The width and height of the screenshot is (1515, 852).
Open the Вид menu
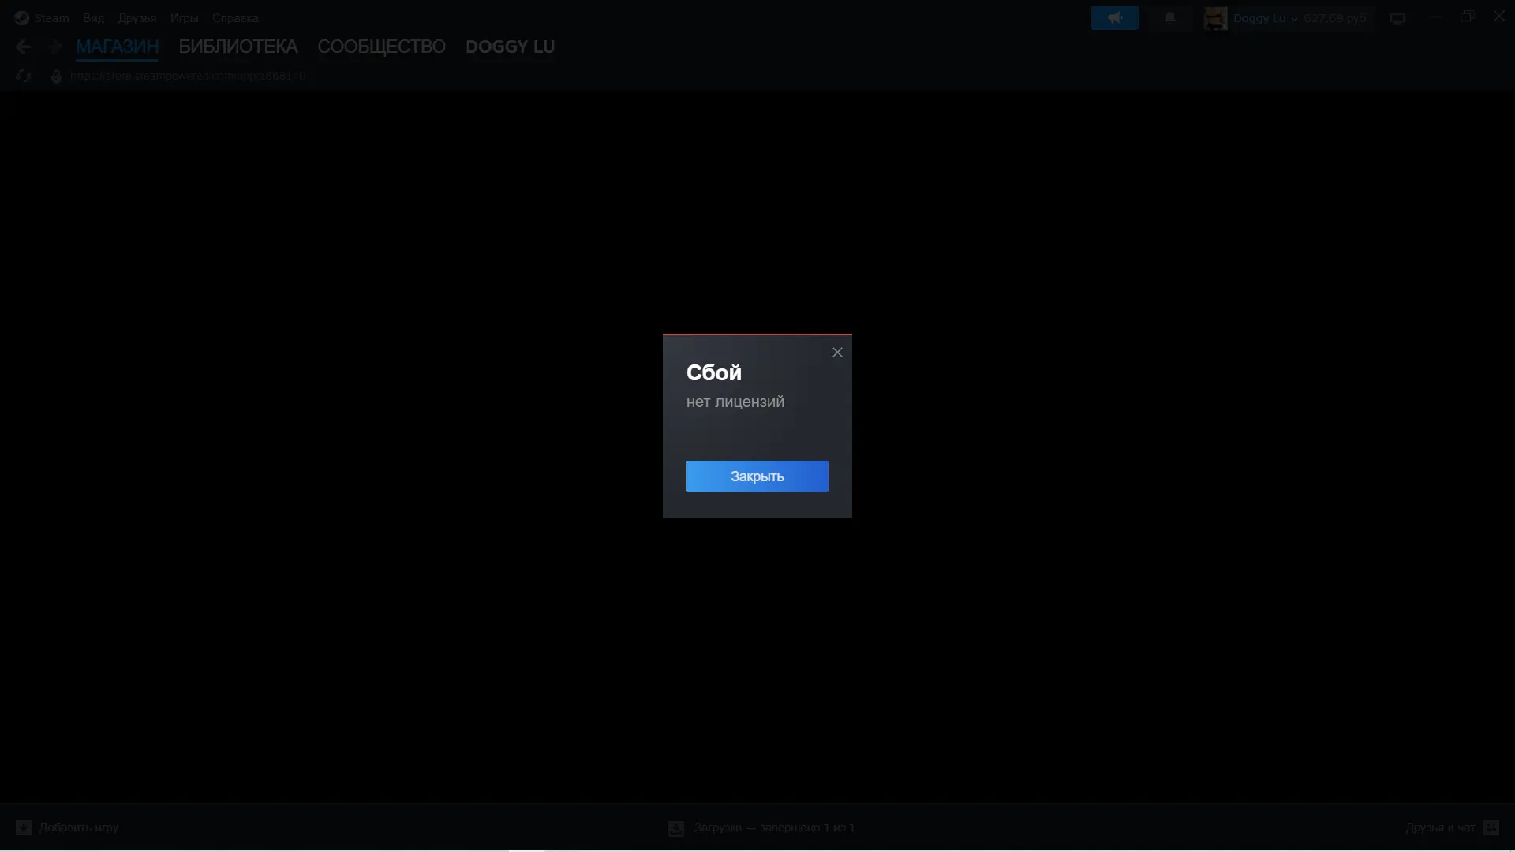coord(93,18)
